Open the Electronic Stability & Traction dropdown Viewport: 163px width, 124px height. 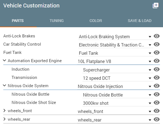(x=116, y=45)
